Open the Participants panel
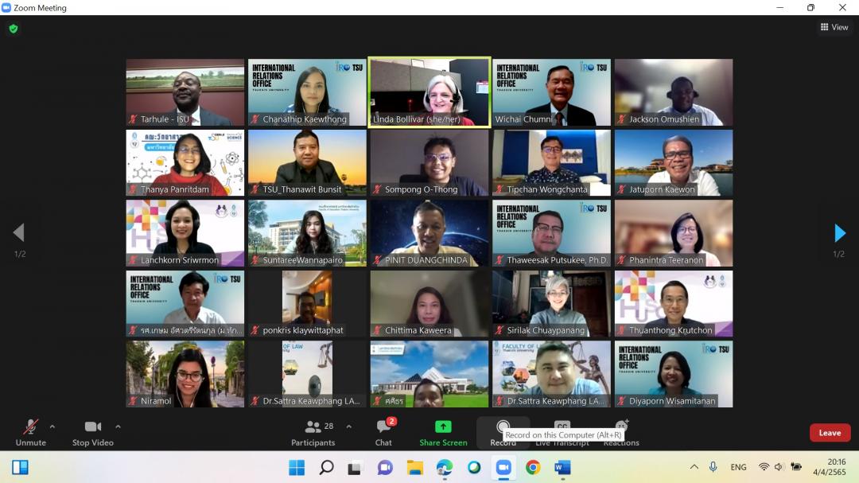 (313, 430)
